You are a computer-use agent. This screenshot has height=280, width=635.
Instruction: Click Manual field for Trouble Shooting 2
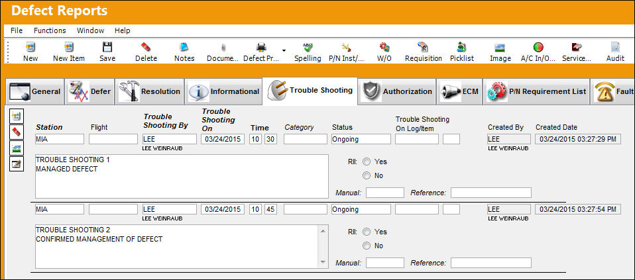tap(385, 263)
